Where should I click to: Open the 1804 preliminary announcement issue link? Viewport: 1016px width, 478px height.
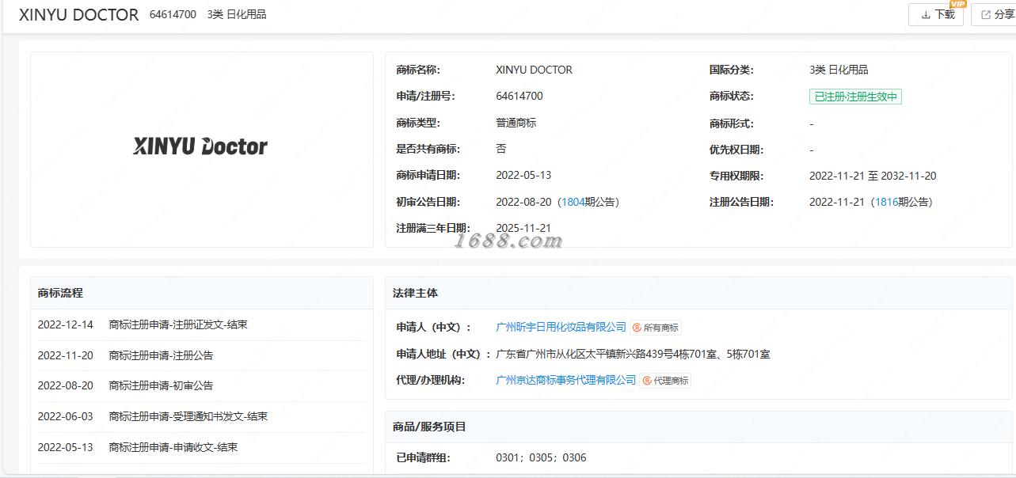point(573,202)
